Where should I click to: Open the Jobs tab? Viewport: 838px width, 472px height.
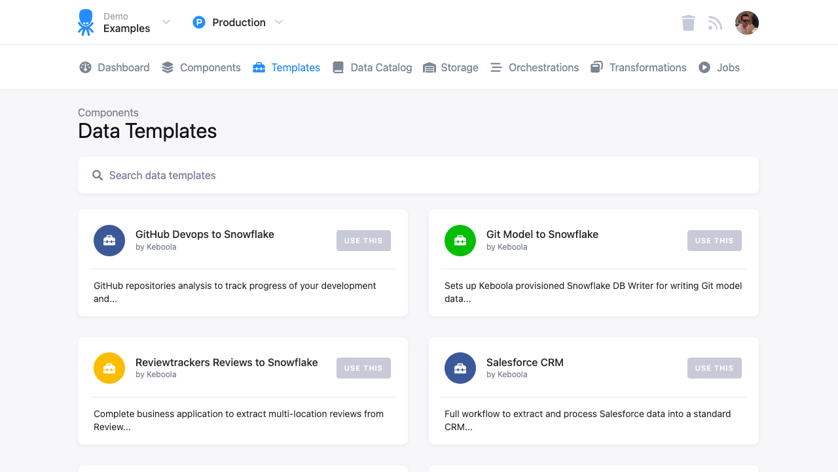point(719,67)
